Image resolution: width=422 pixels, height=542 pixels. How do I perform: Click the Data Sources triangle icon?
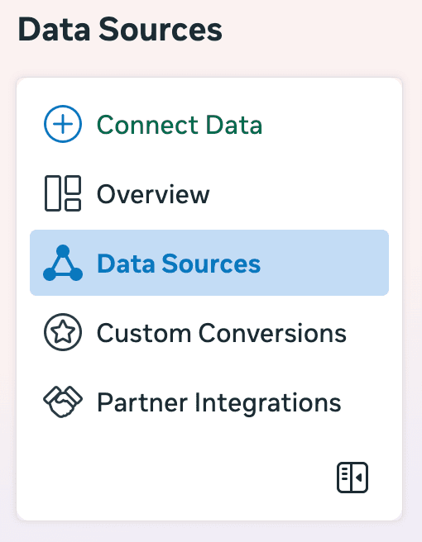click(63, 263)
